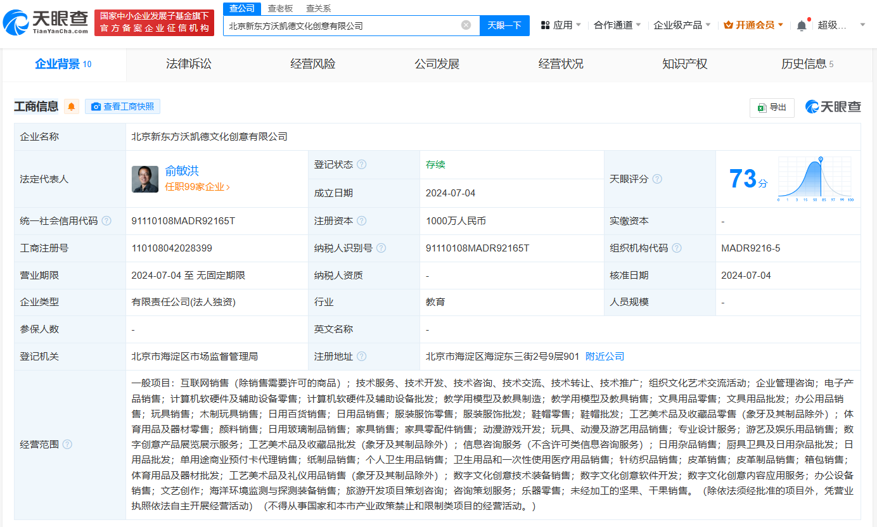Open the 知识产权 tab
This screenshot has width=877, height=527.
point(684,64)
